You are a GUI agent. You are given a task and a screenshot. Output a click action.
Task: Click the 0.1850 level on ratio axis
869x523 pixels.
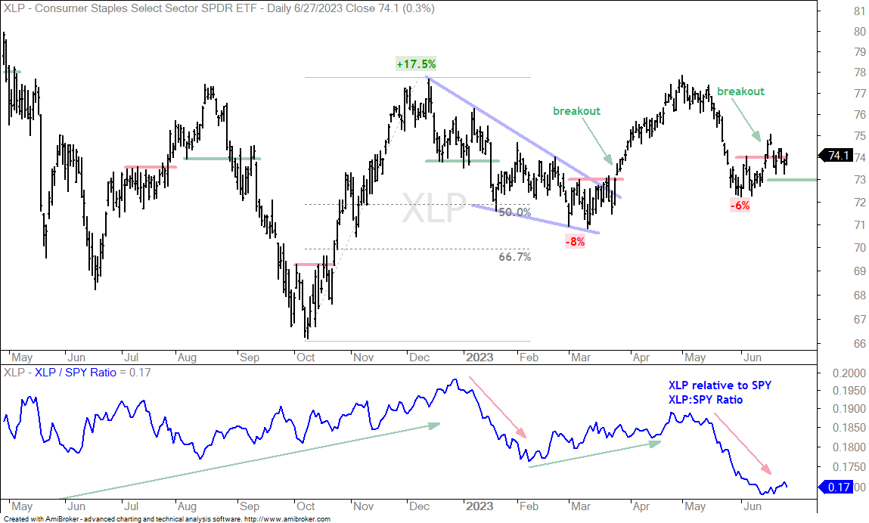pyautogui.click(x=849, y=428)
